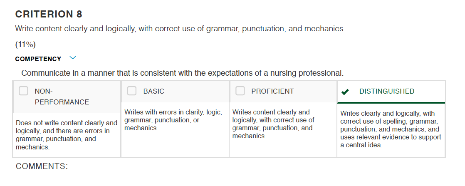Select the Proficient checkbox
The height and width of the screenshot is (186, 465).
pos(240,91)
